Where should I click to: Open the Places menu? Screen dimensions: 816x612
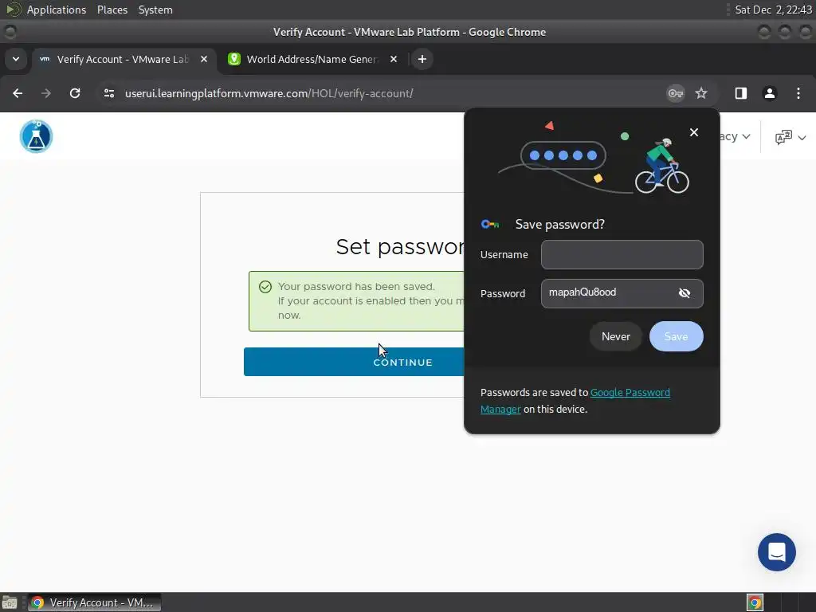112,10
